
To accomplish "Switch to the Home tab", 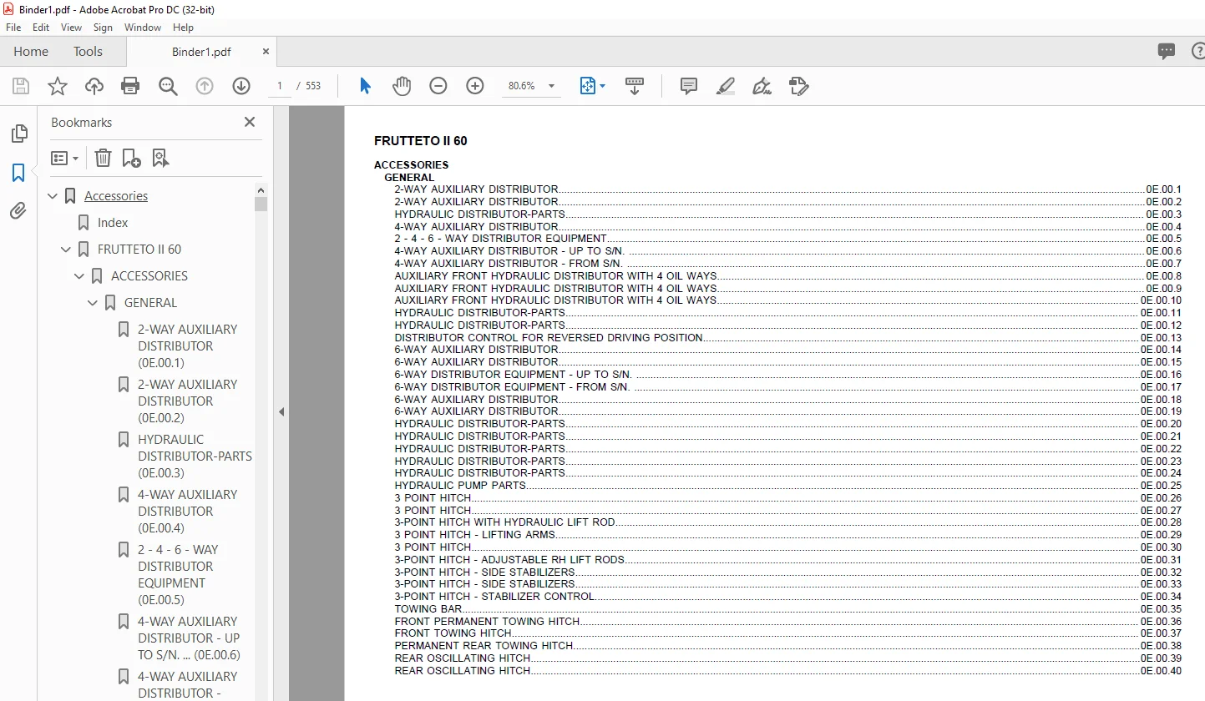I will (x=31, y=51).
